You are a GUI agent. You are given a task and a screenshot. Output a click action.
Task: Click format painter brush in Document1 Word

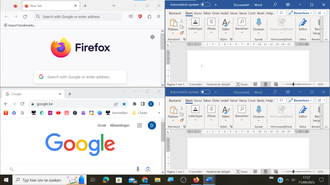pos(182,33)
